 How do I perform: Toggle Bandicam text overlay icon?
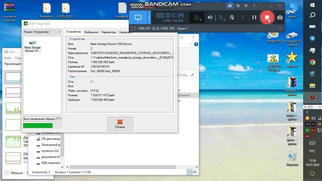243,18
